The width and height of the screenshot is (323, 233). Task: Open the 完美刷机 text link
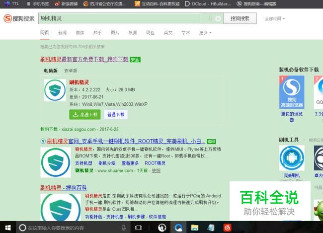click(x=292, y=175)
